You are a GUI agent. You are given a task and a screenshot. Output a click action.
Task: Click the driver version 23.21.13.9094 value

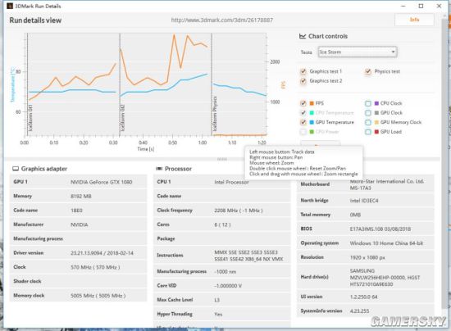(x=102, y=253)
